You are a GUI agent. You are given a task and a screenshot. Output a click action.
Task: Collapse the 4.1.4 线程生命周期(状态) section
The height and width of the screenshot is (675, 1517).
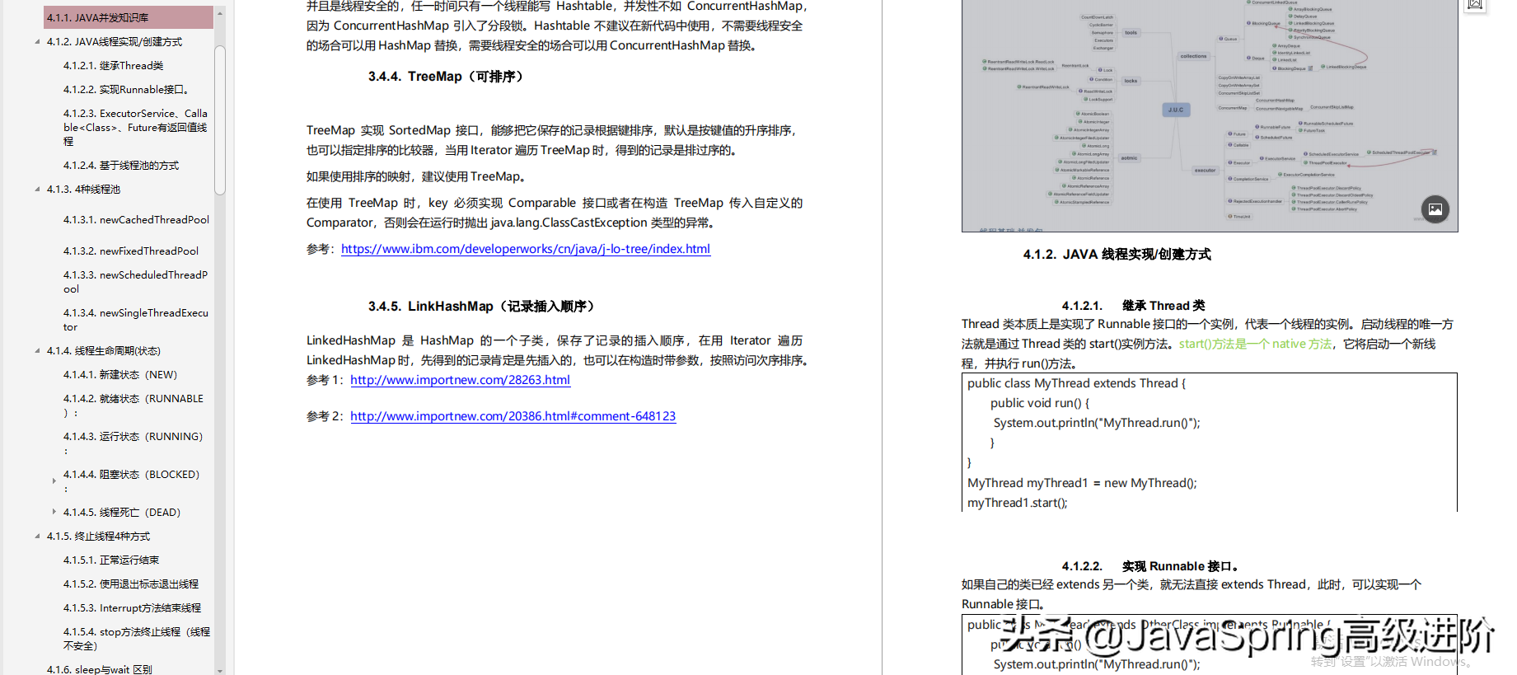pyautogui.click(x=37, y=350)
